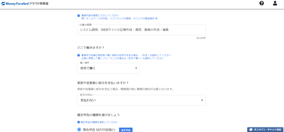
Task: Click info icon beside 確定申告の種類を選択 hint
Action: coord(79,122)
